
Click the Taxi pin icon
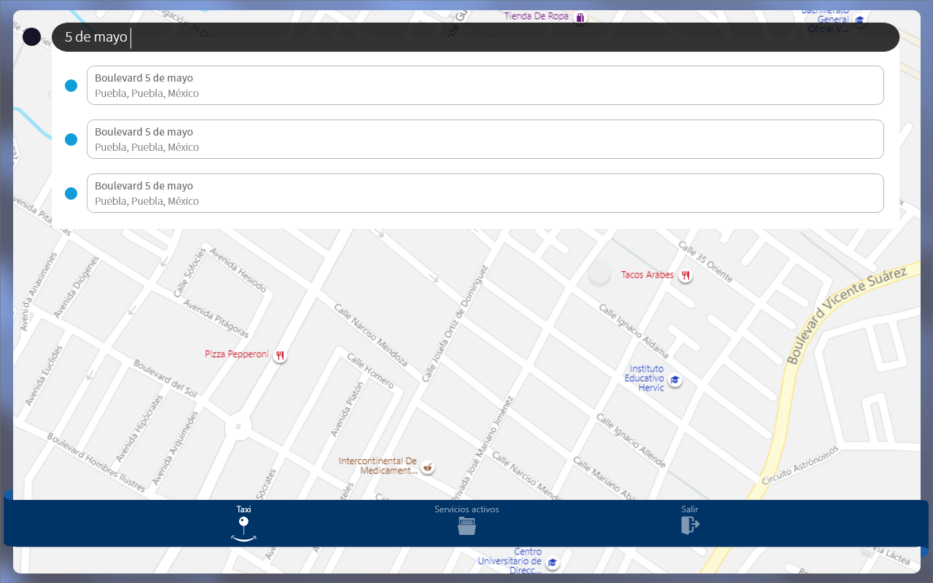tap(243, 529)
